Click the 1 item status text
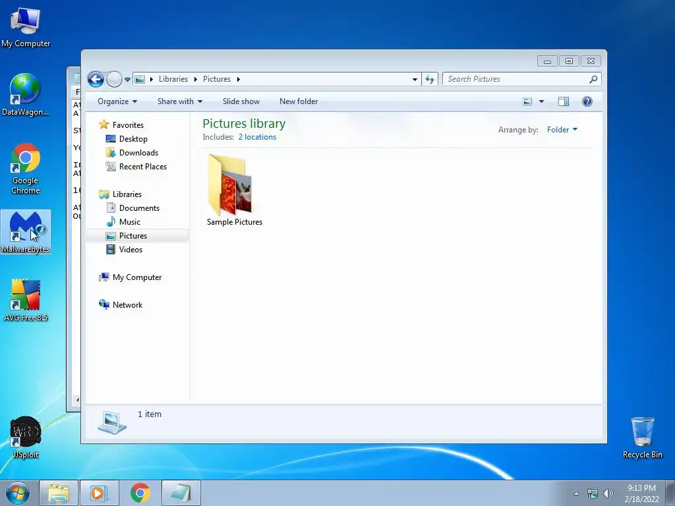 (x=150, y=414)
